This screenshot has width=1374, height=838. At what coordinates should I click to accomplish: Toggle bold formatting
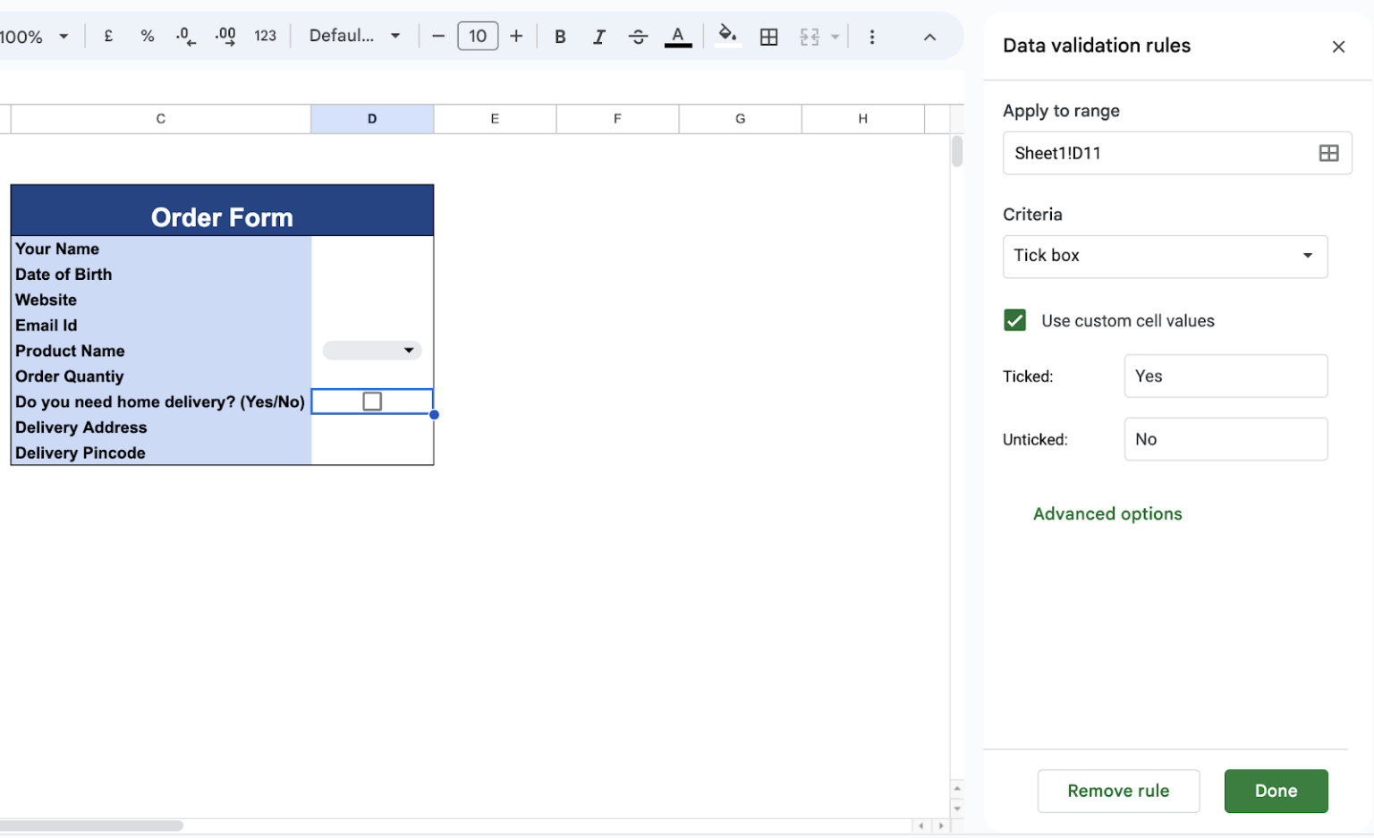point(560,36)
